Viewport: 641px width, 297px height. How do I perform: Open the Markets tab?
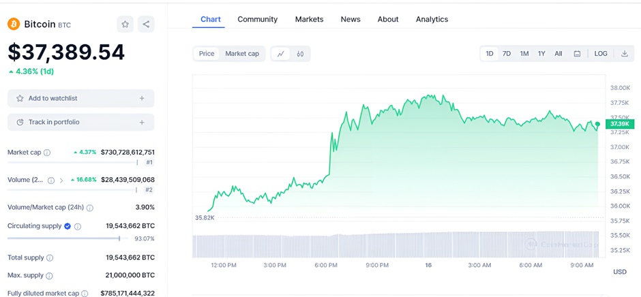click(x=309, y=19)
